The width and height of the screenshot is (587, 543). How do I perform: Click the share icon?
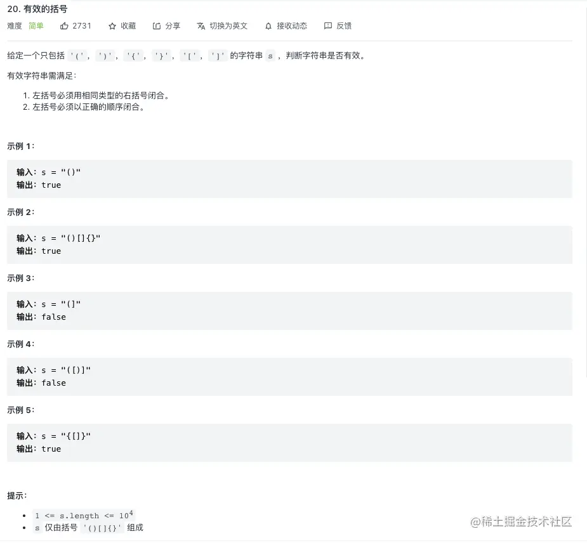[157, 26]
